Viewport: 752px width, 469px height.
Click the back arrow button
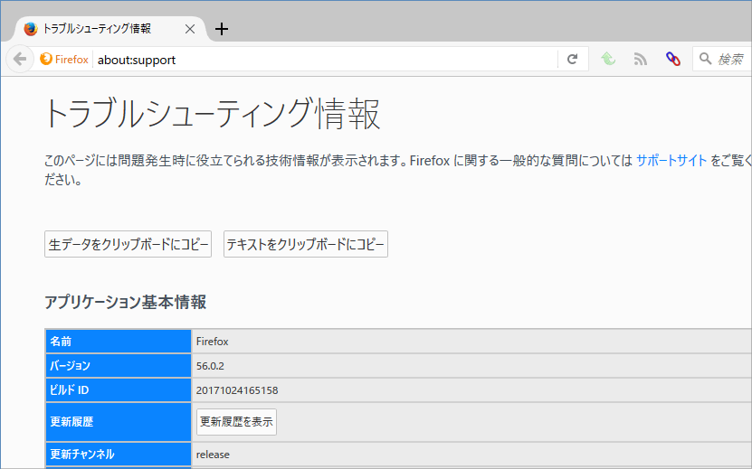tap(20, 60)
